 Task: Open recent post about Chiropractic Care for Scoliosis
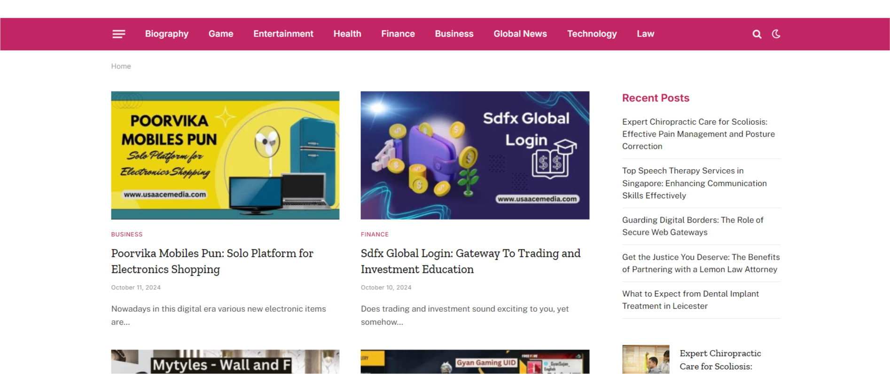click(x=698, y=134)
